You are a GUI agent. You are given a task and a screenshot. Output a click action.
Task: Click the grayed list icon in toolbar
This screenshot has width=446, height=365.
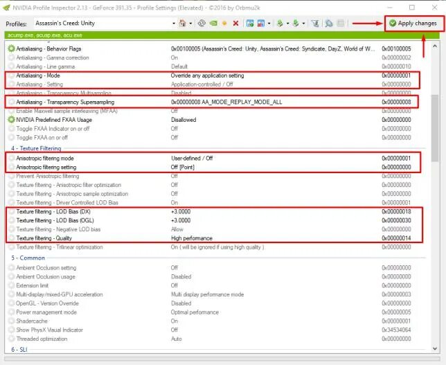341,24
